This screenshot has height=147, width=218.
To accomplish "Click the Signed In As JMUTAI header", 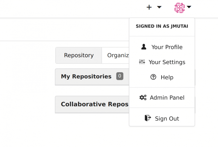I will pyautogui.click(x=162, y=26).
